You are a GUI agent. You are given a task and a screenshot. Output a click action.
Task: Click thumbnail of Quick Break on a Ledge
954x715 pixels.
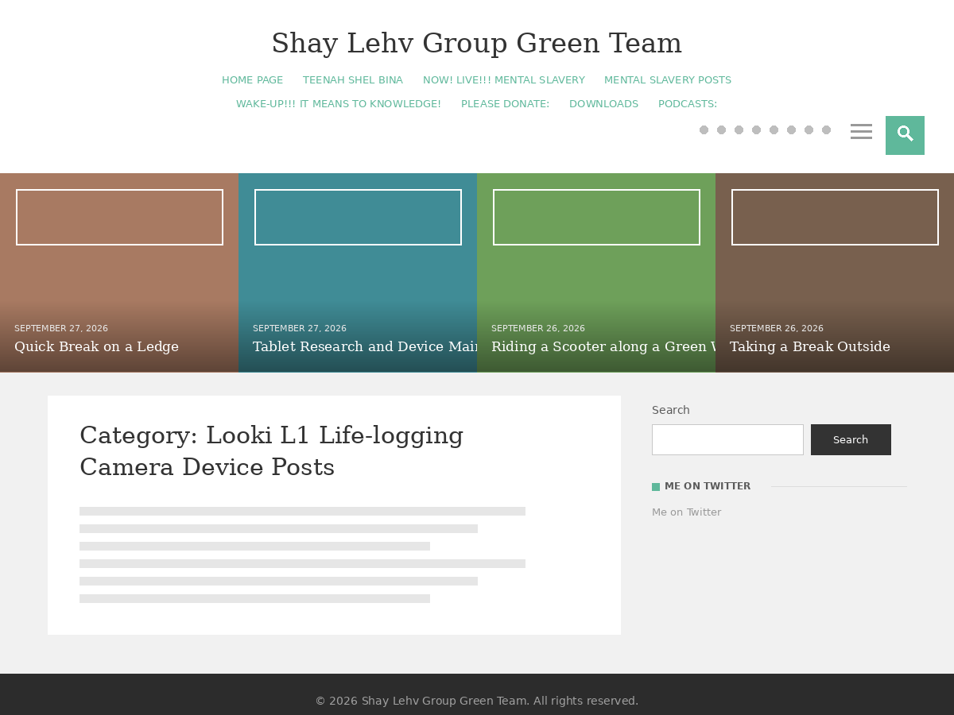119,217
